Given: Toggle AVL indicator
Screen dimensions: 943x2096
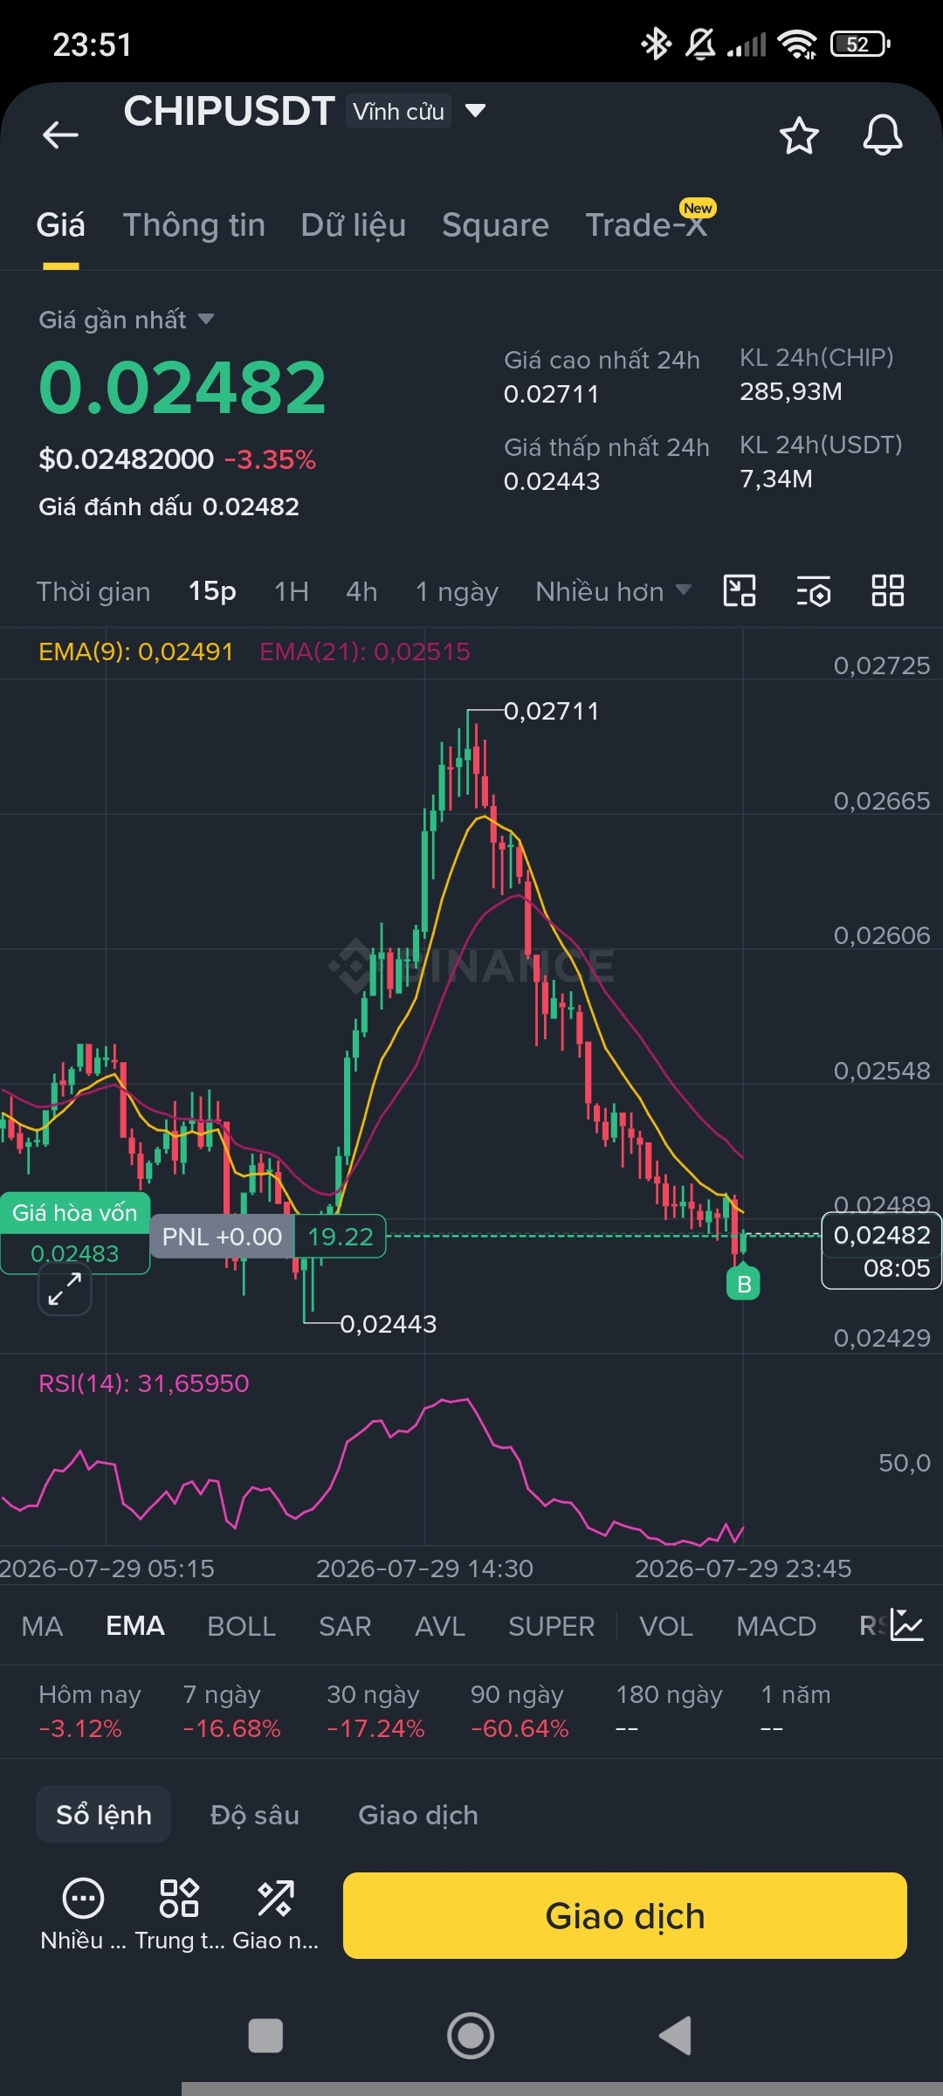Looking at the screenshot, I should (x=440, y=1626).
